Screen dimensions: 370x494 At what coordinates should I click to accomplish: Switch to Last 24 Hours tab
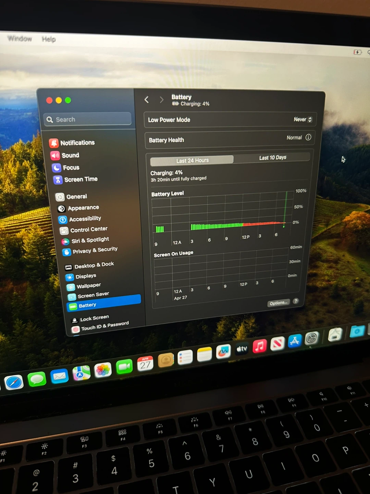coord(192,160)
